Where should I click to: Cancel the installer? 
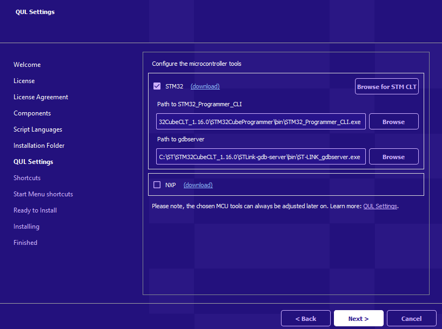411,319
